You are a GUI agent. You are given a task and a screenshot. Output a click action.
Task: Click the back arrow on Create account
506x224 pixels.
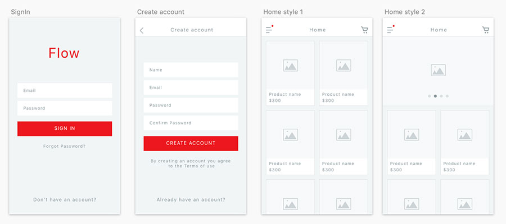click(x=142, y=30)
